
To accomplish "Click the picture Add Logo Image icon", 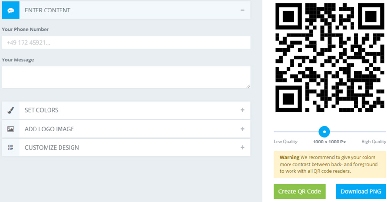I will click(x=11, y=129).
